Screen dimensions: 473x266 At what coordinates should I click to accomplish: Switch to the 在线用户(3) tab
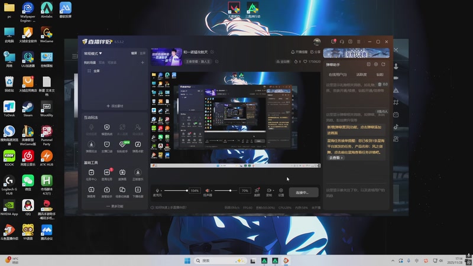[338, 74]
